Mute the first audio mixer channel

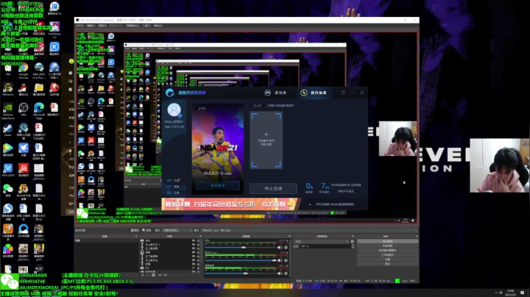click(280, 248)
